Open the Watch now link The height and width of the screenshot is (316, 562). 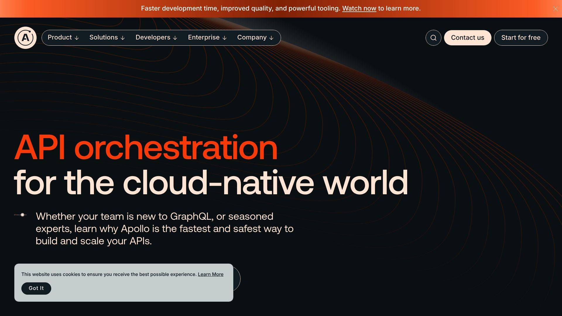[359, 8]
